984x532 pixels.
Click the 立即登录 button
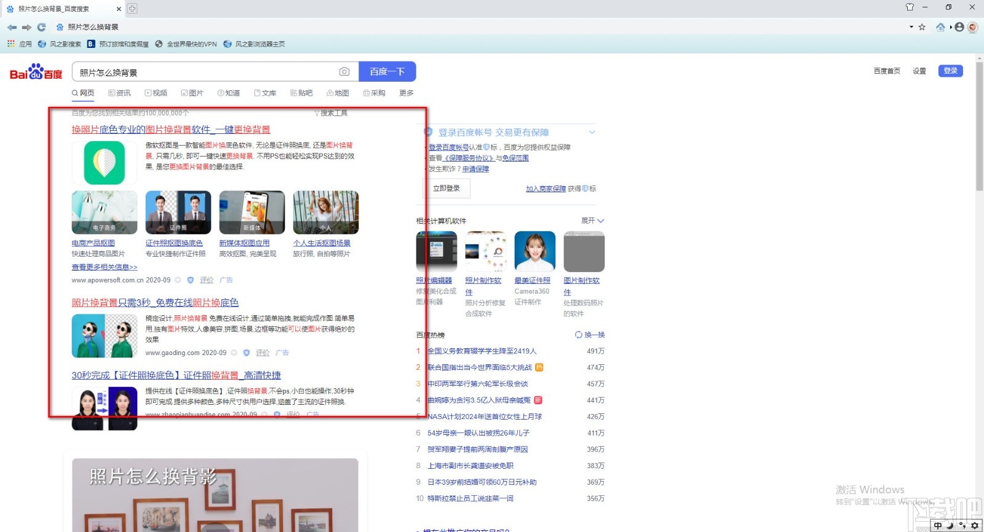[446, 189]
